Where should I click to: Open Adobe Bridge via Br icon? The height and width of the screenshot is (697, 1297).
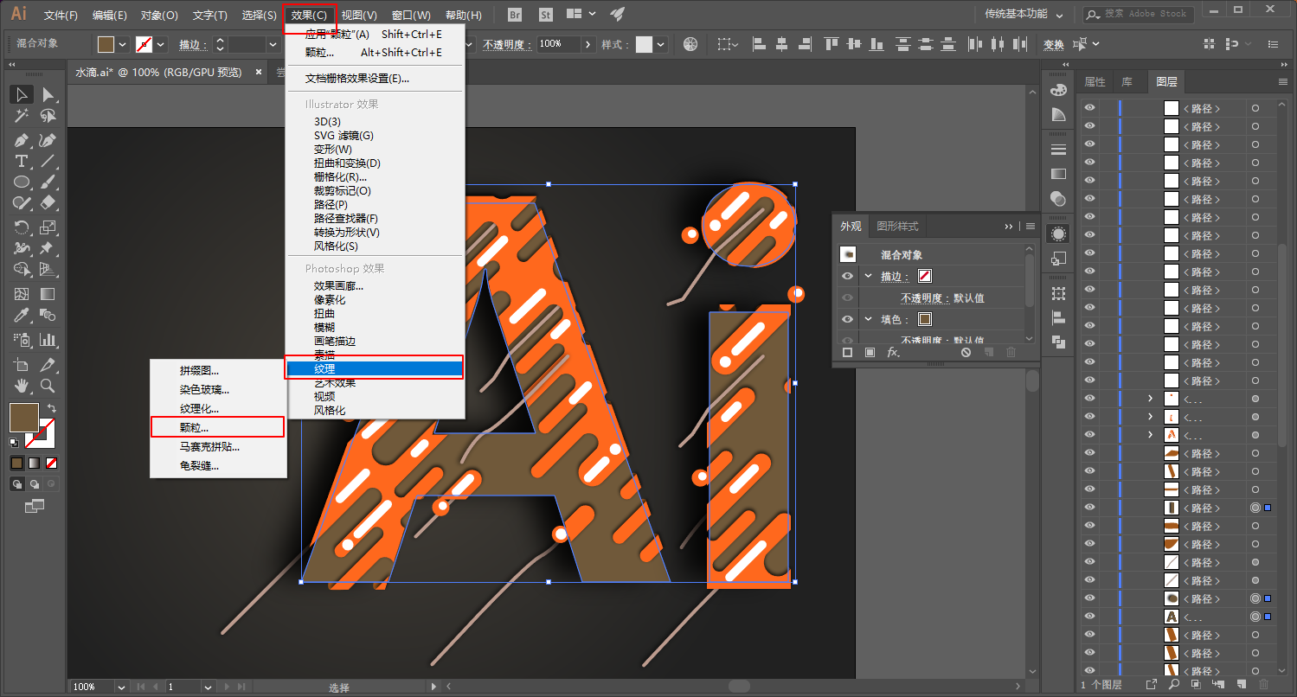click(516, 15)
